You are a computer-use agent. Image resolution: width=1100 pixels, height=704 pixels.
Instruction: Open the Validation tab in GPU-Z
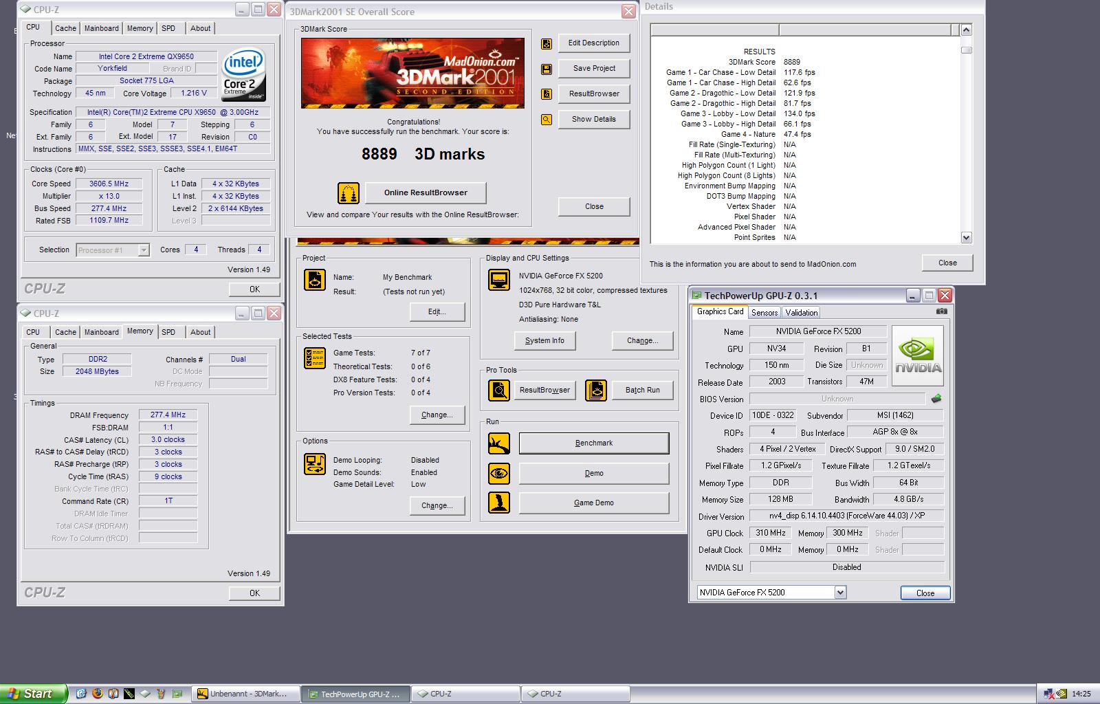pyautogui.click(x=802, y=312)
